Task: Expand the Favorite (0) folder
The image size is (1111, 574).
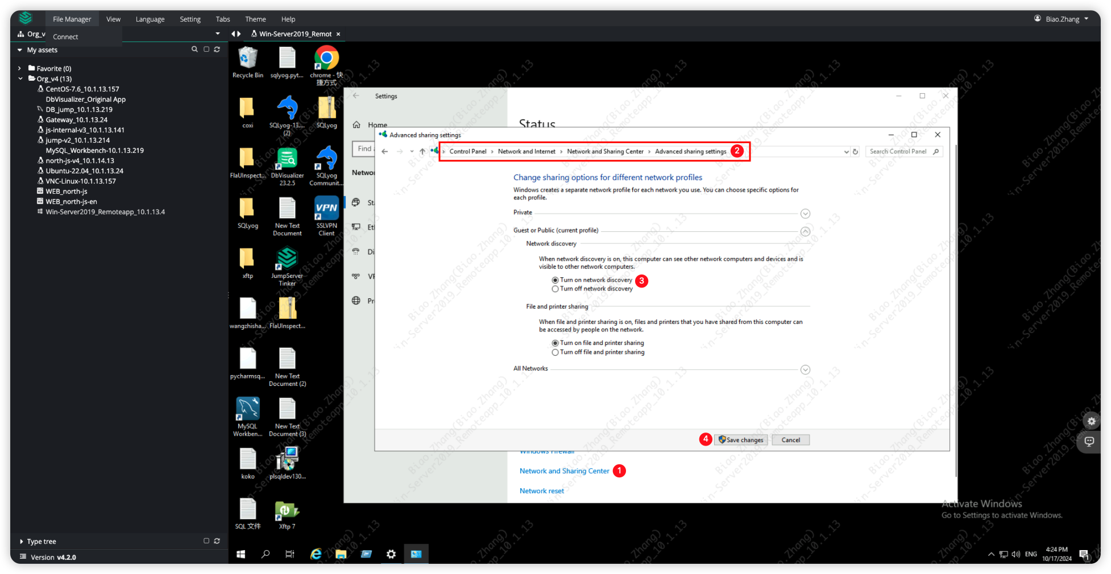Action: click(20, 69)
